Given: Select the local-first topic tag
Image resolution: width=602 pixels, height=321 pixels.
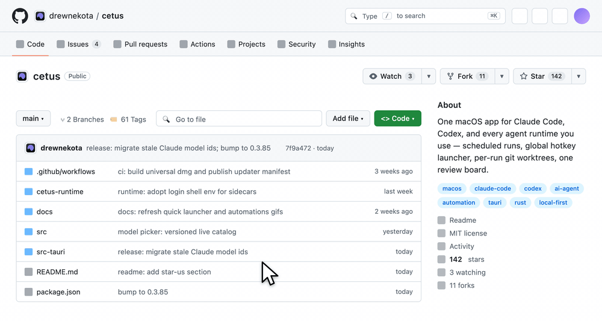Looking at the screenshot, I should tap(553, 203).
